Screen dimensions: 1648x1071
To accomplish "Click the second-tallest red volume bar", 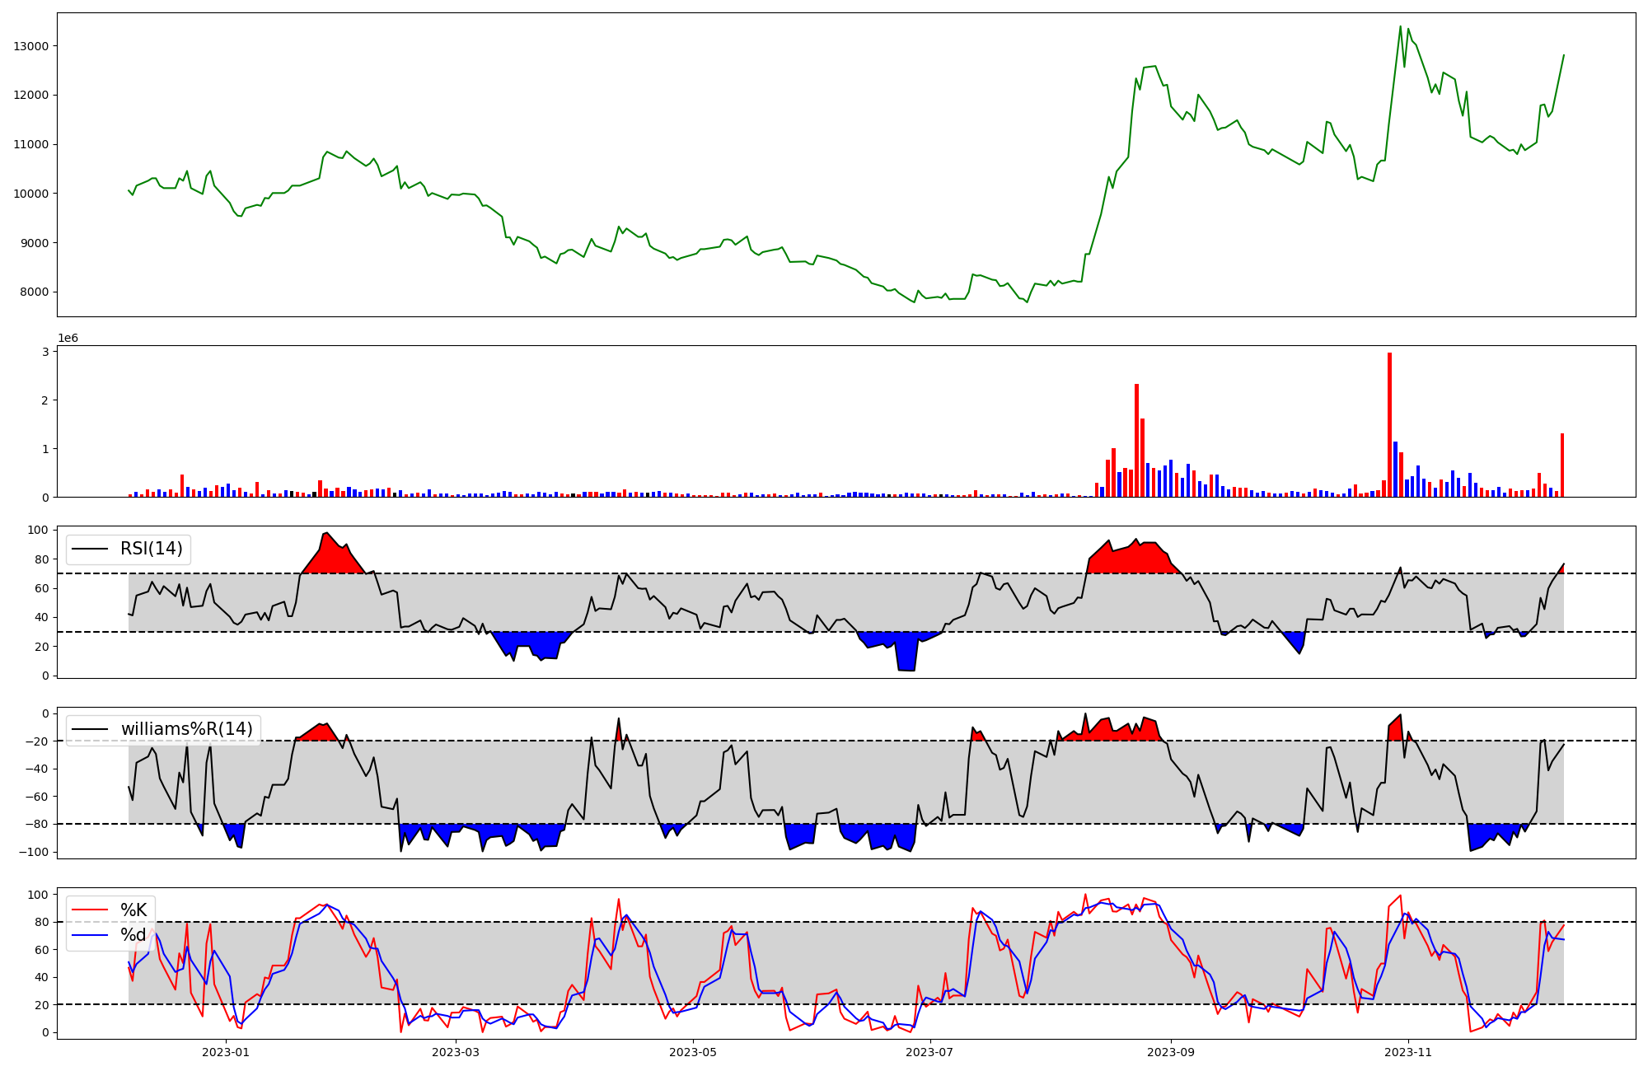I will [1136, 441].
